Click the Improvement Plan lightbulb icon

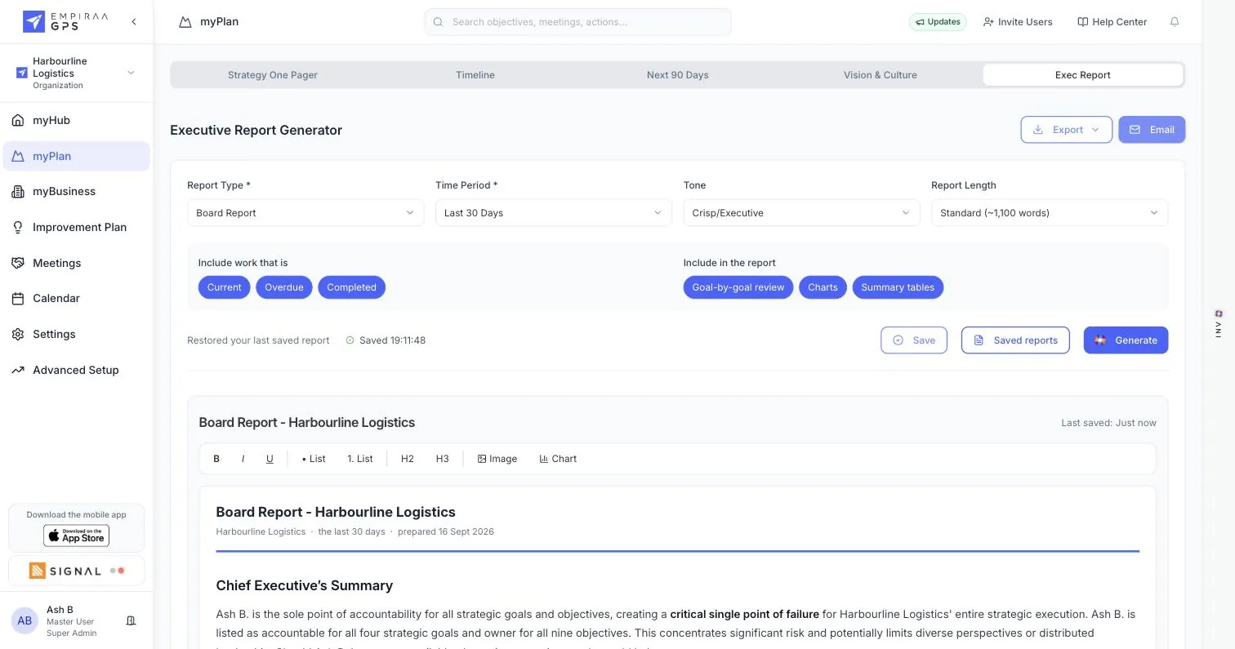pyautogui.click(x=18, y=227)
